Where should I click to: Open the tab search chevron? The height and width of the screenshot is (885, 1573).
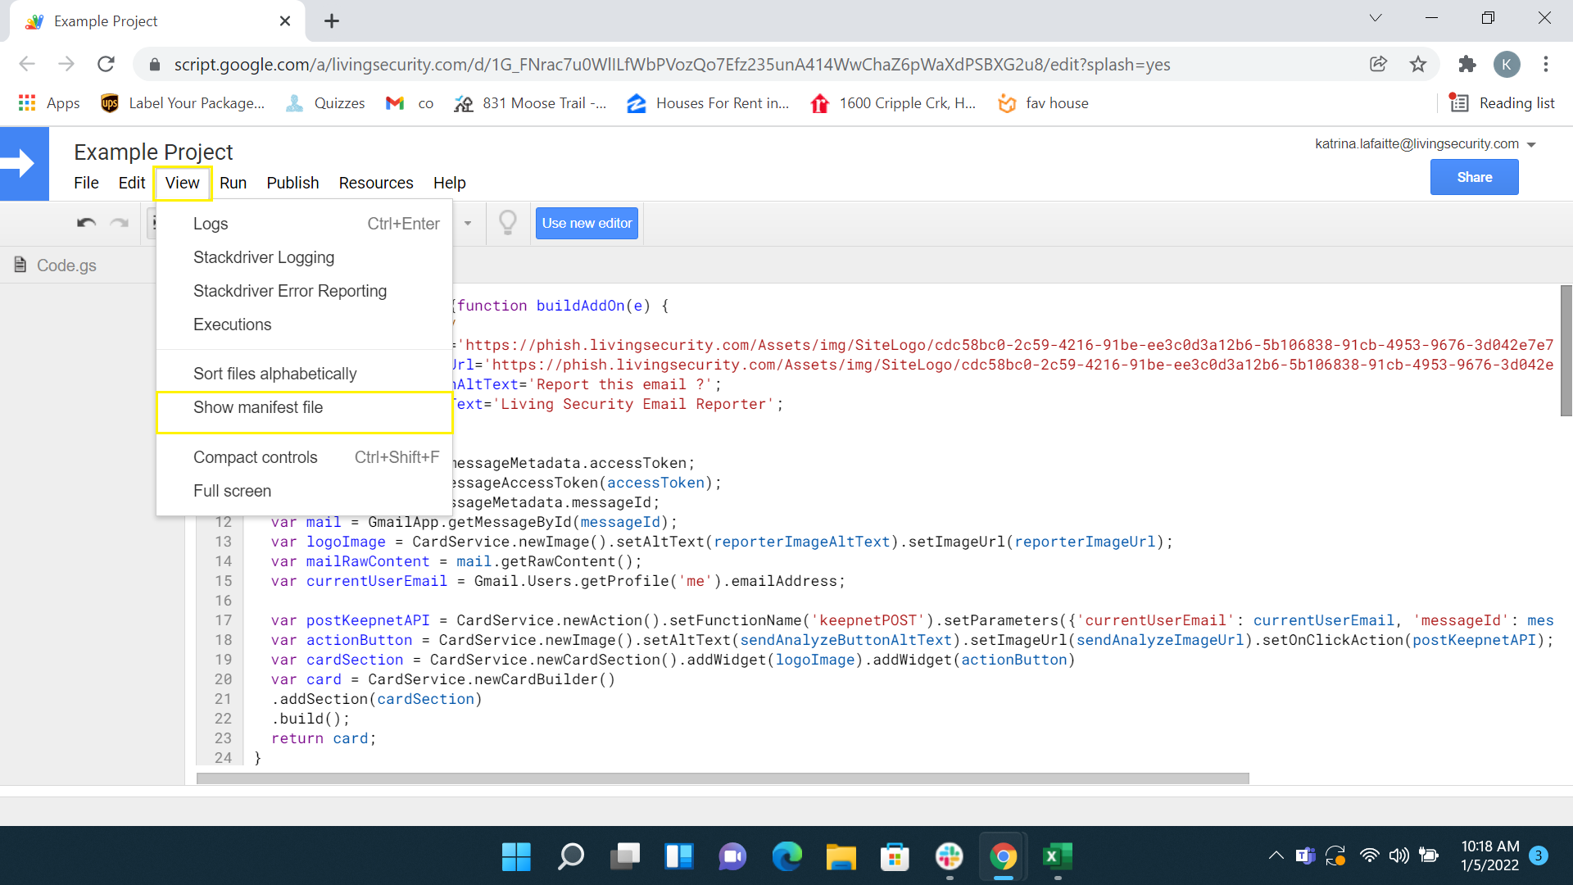[1376, 18]
